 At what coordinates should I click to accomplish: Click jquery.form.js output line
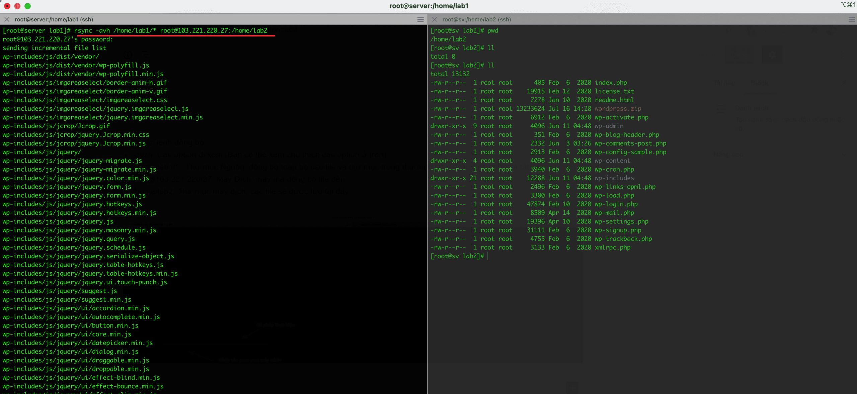[x=67, y=187]
